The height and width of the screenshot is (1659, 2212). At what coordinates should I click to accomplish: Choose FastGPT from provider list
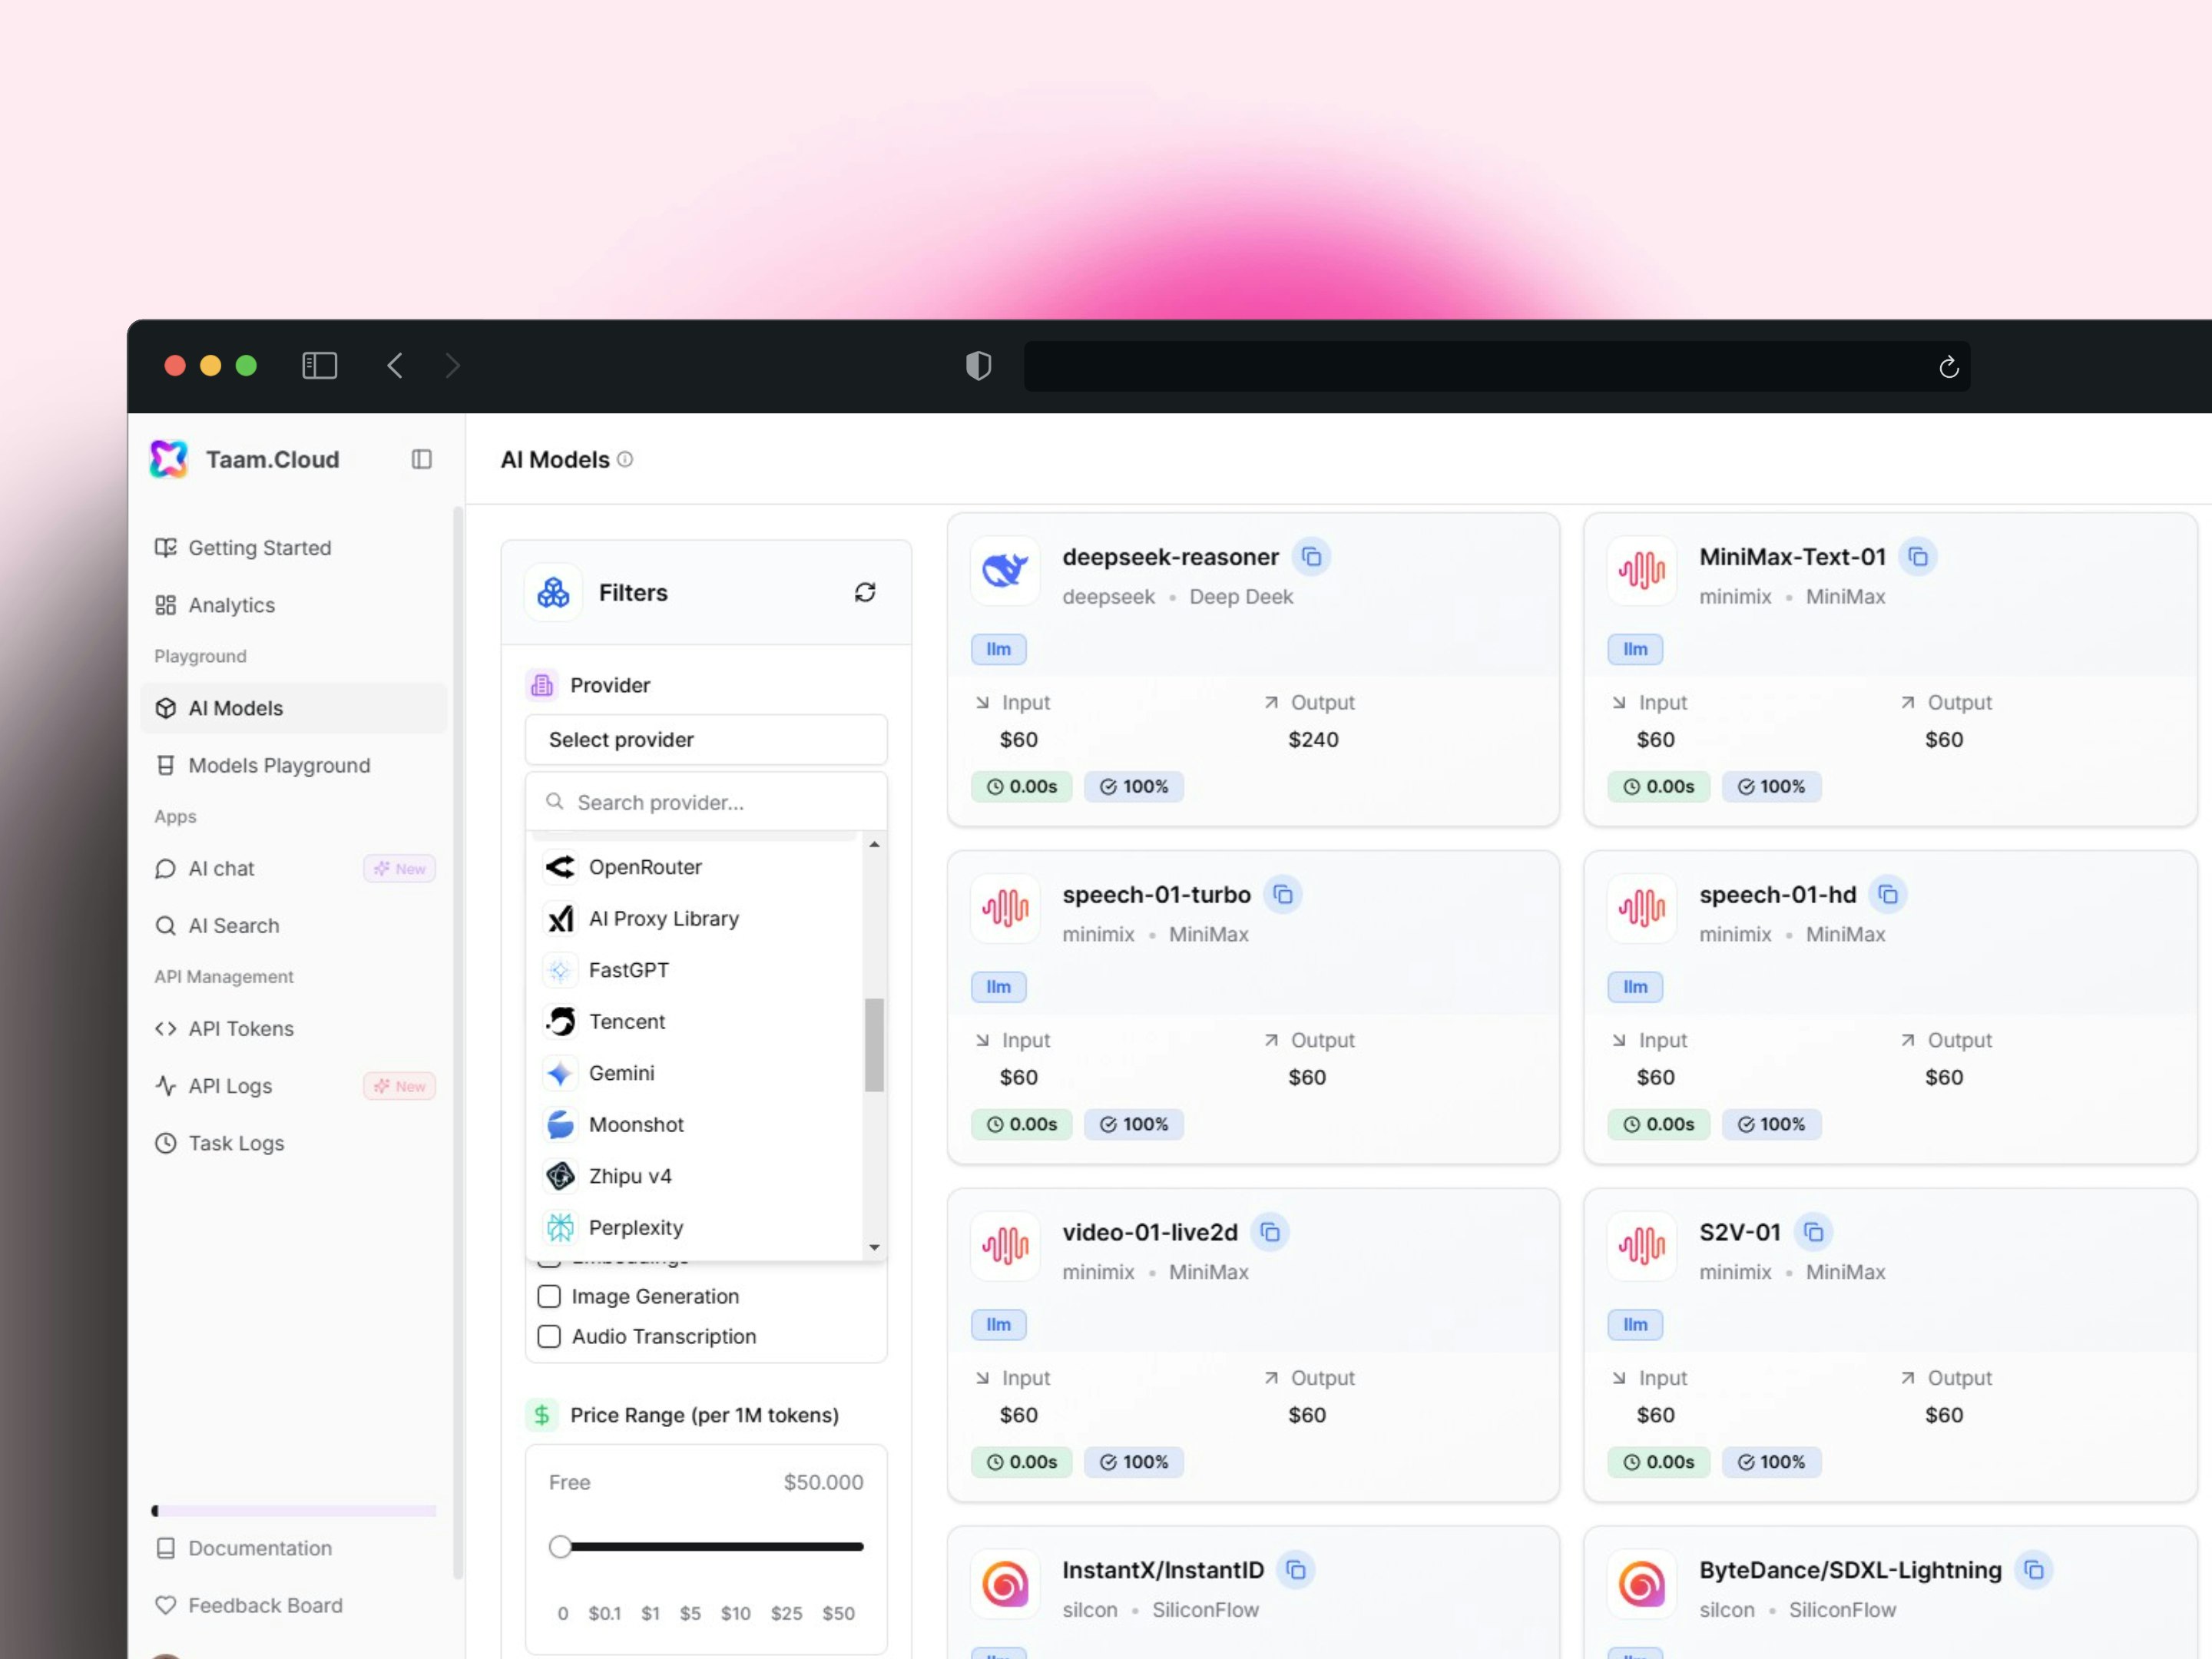(x=697, y=970)
